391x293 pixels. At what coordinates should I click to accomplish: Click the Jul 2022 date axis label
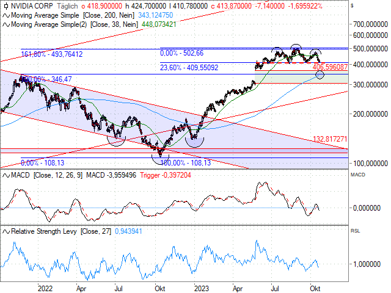point(119,289)
